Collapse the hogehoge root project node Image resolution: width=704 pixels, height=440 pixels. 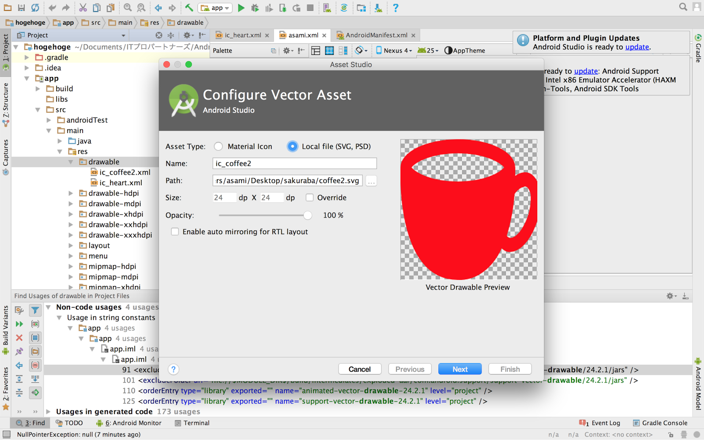16,47
